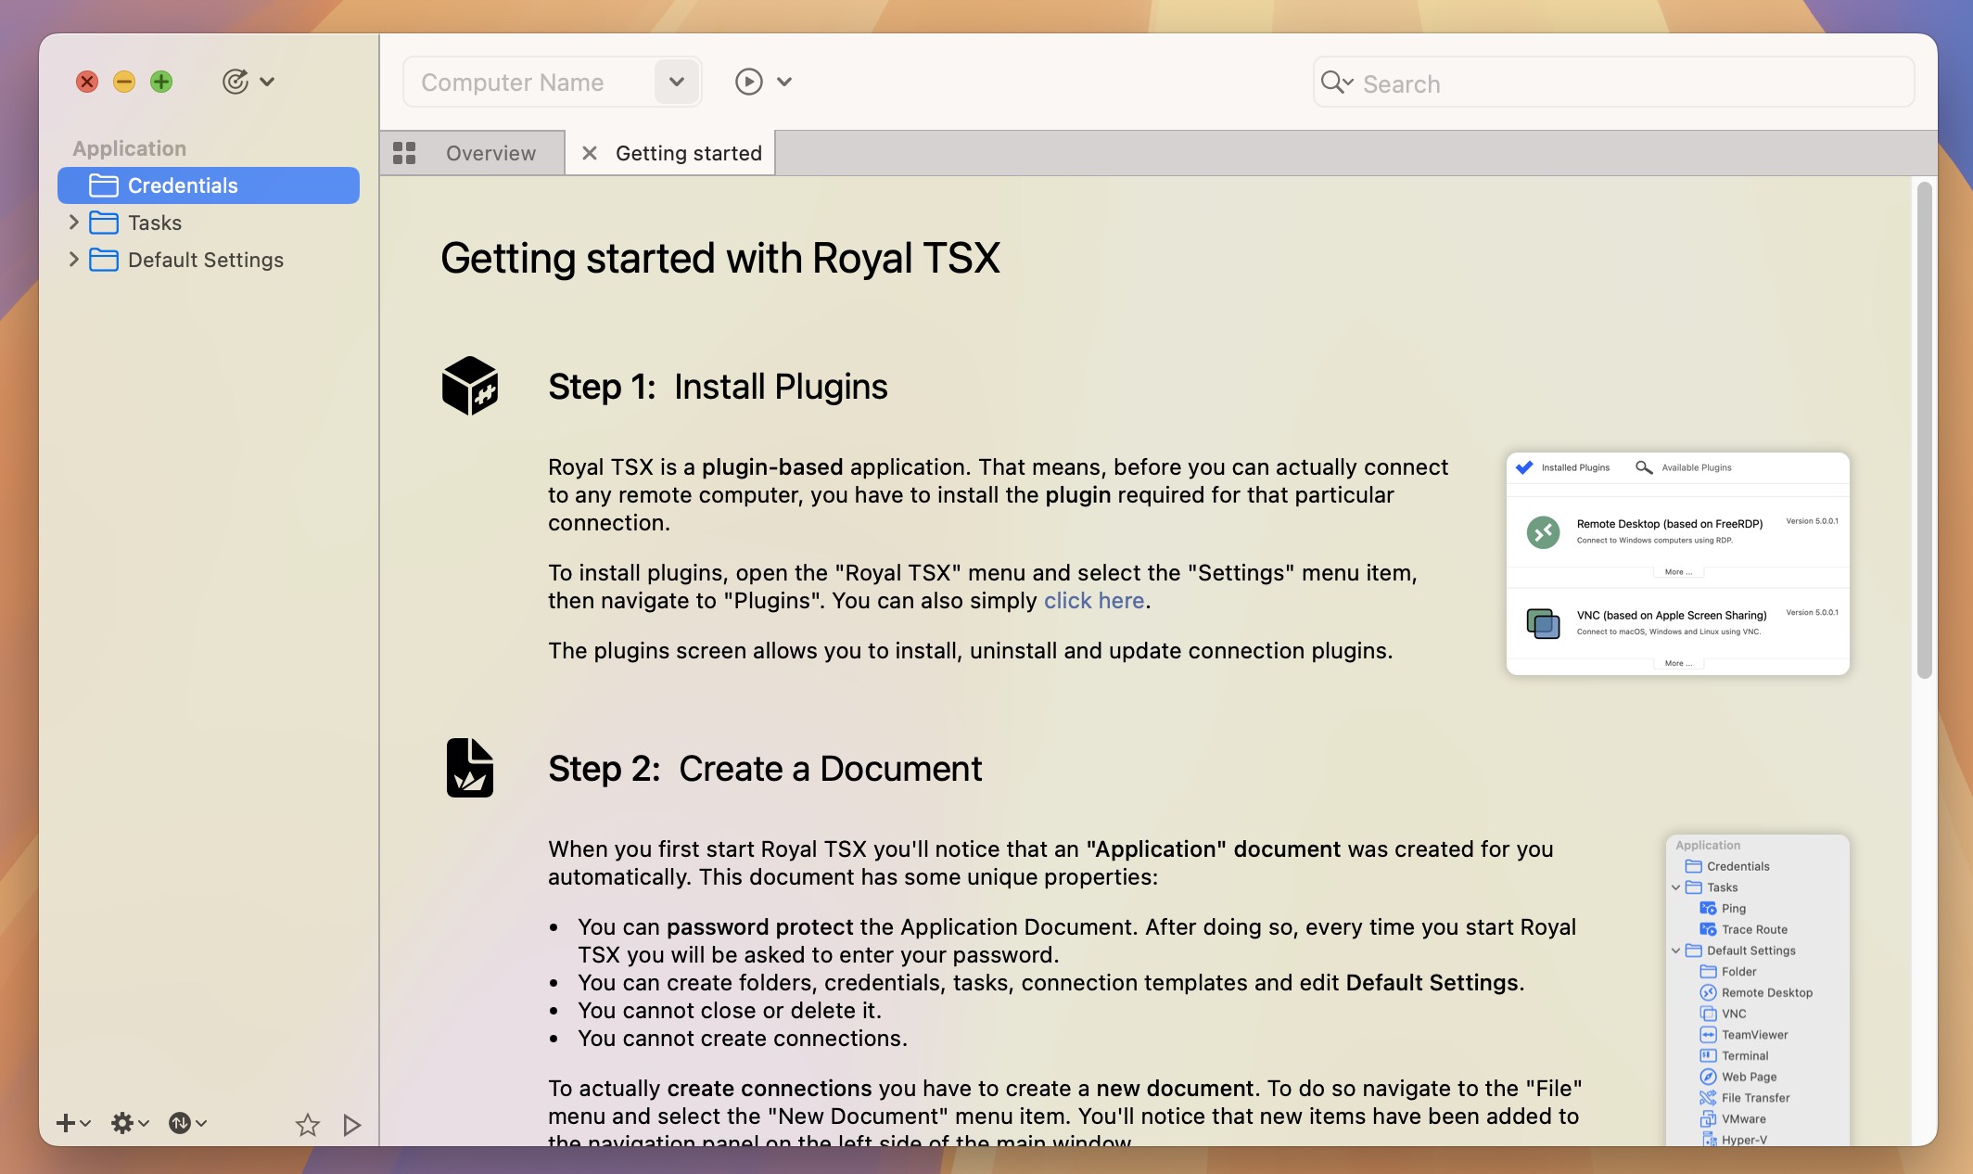Open the chevron next to the Connect button
Image resolution: width=1973 pixels, height=1174 pixels.
pos(784,82)
